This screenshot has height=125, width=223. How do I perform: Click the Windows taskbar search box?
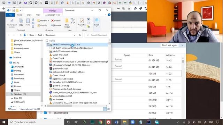(x=36, y=122)
